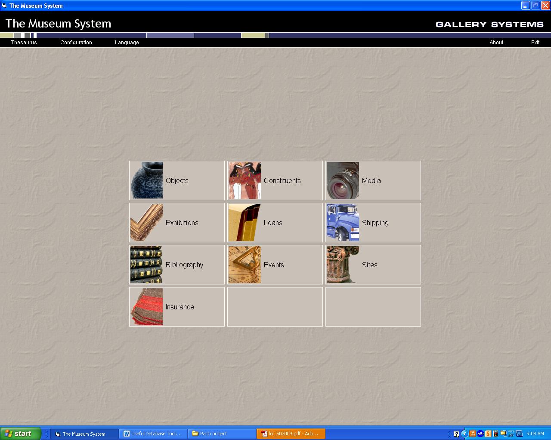This screenshot has width=551, height=440.
Task: Click the Shipping blue truck icon
Action: click(343, 223)
